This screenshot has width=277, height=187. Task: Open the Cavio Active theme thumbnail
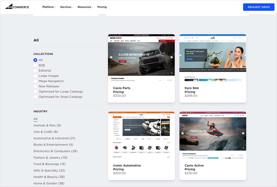pos(213,135)
